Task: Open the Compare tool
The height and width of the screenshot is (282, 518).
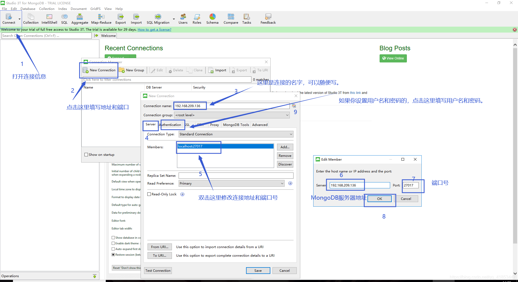Action: [231, 19]
